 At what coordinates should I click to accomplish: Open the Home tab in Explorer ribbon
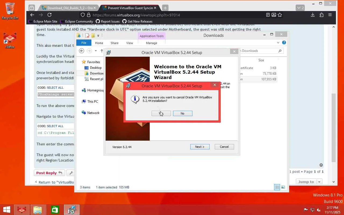(99, 43)
